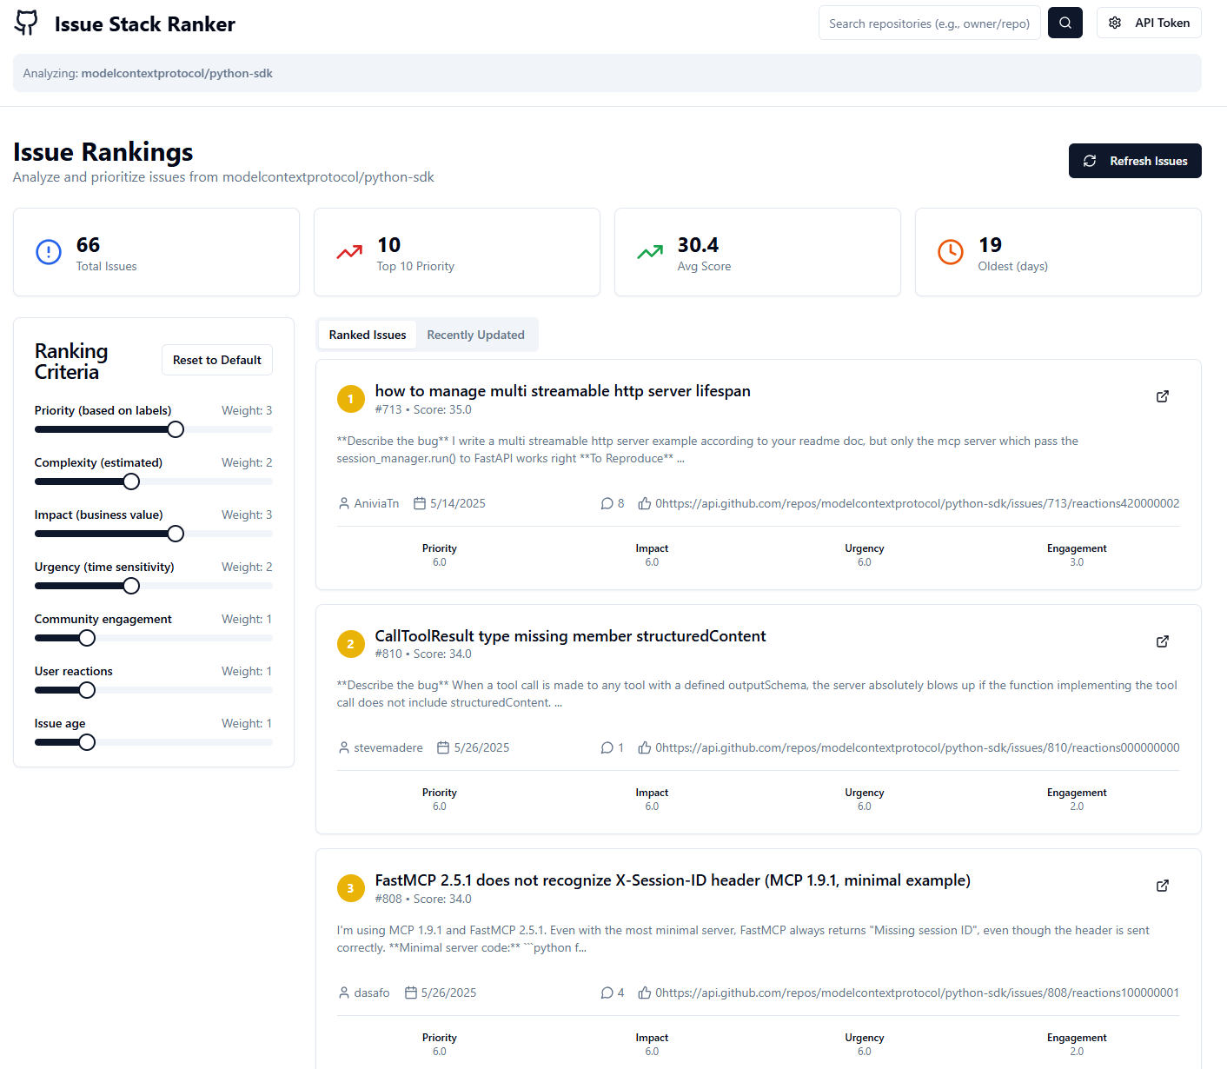The image size is (1227, 1069).
Task: Open external link for FastMCP issue #808
Action: (x=1162, y=886)
